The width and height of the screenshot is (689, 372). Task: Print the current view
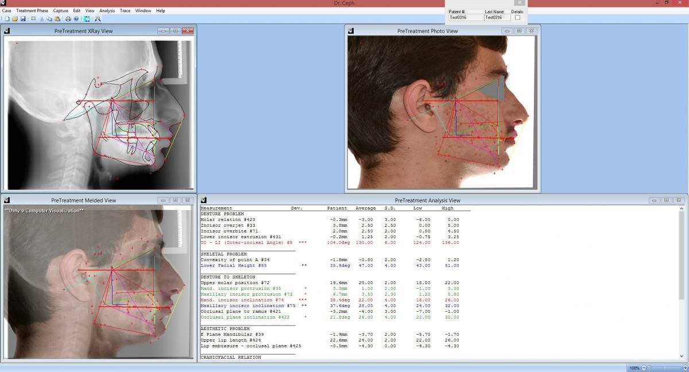point(68,19)
